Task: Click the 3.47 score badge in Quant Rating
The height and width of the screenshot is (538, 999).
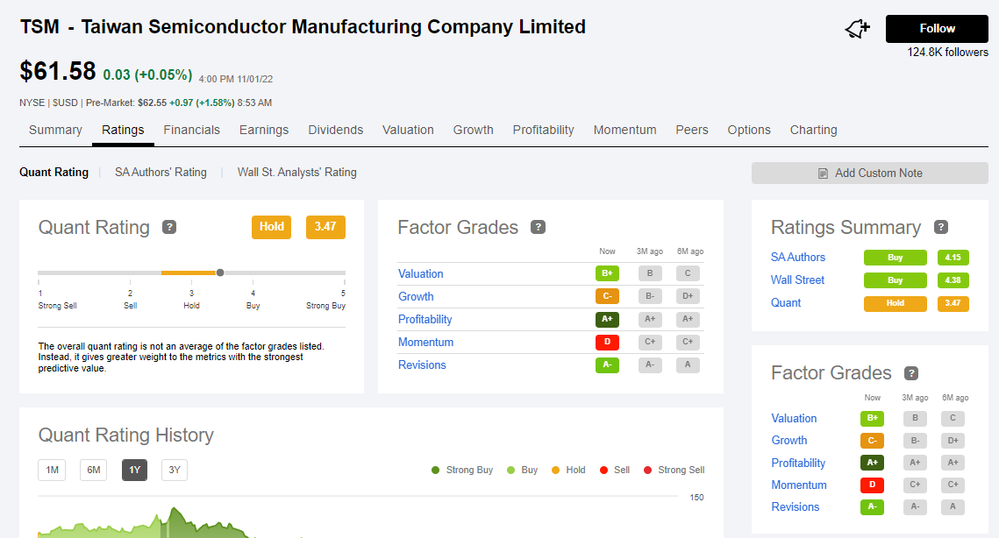Action: (325, 227)
